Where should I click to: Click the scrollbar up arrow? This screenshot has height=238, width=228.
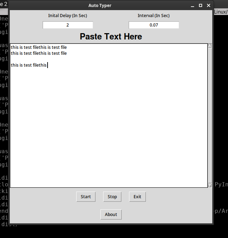[x=210, y=46]
